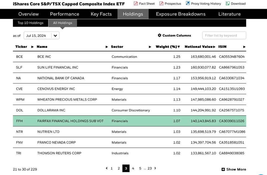
Task: Click the Weight (%) column header
Action: click(x=166, y=47)
